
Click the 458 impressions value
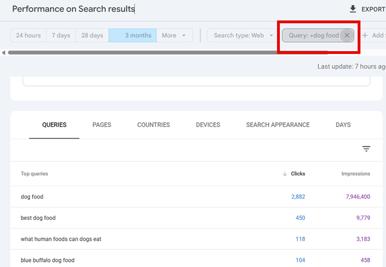(x=366, y=260)
